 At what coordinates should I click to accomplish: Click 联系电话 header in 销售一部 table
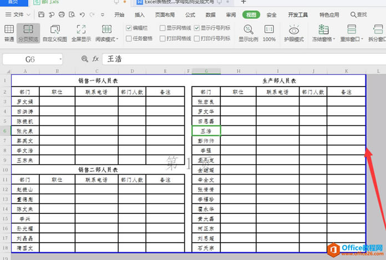click(96, 92)
